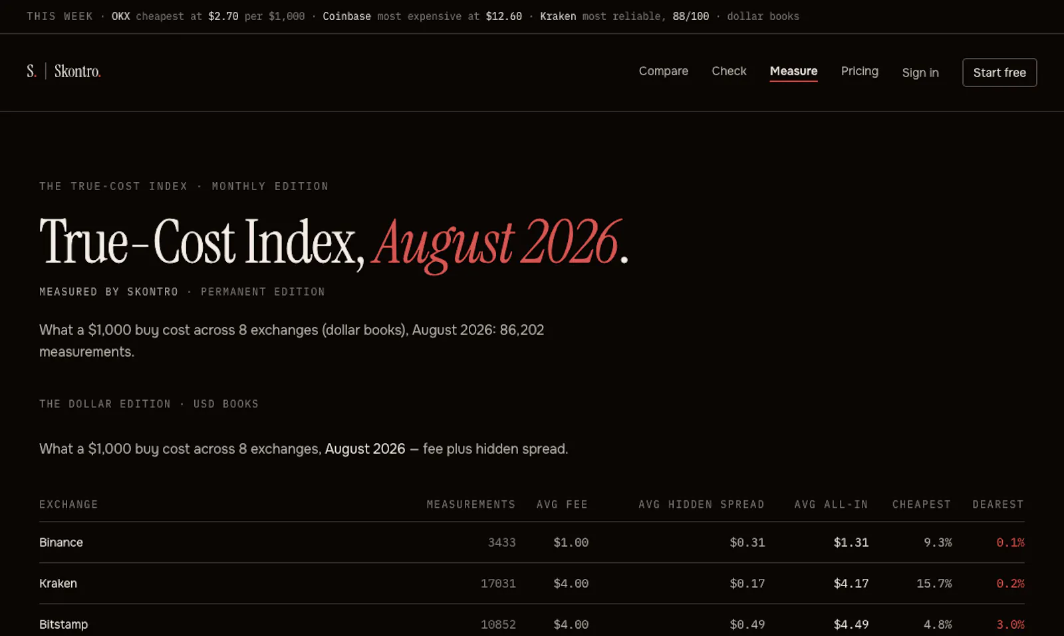Click the True-Cost Index, August 2026 heading
The image size is (1064, 636).
(x=334, y=243)
